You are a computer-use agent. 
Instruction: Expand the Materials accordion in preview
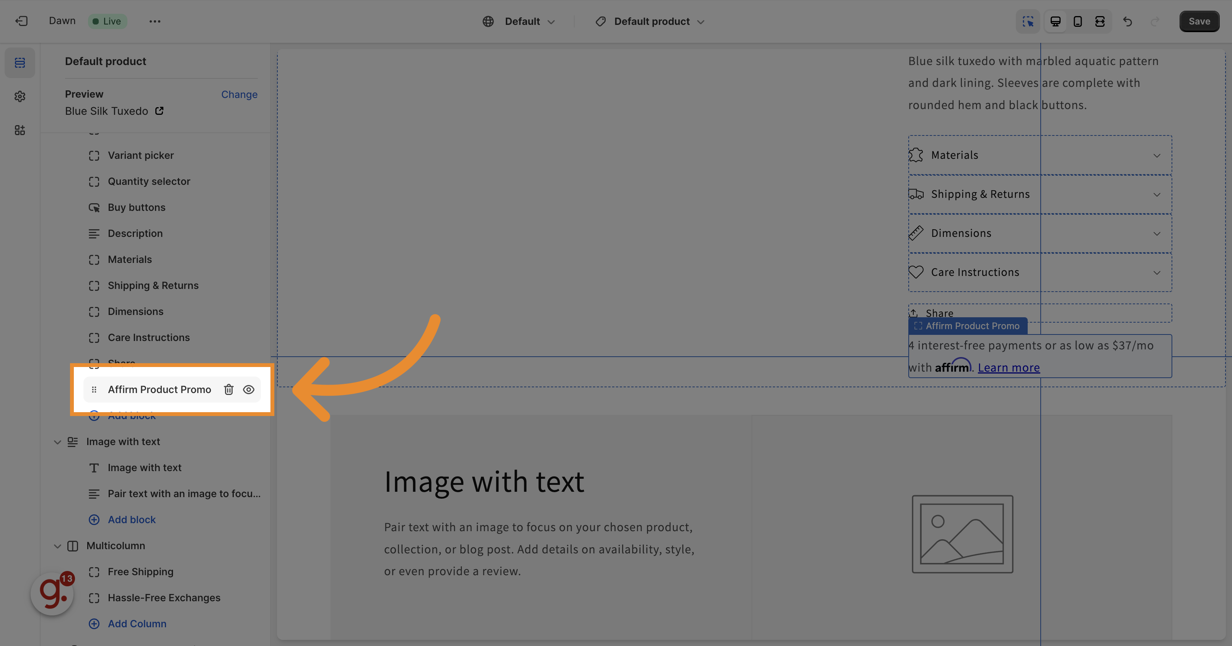1040,155
